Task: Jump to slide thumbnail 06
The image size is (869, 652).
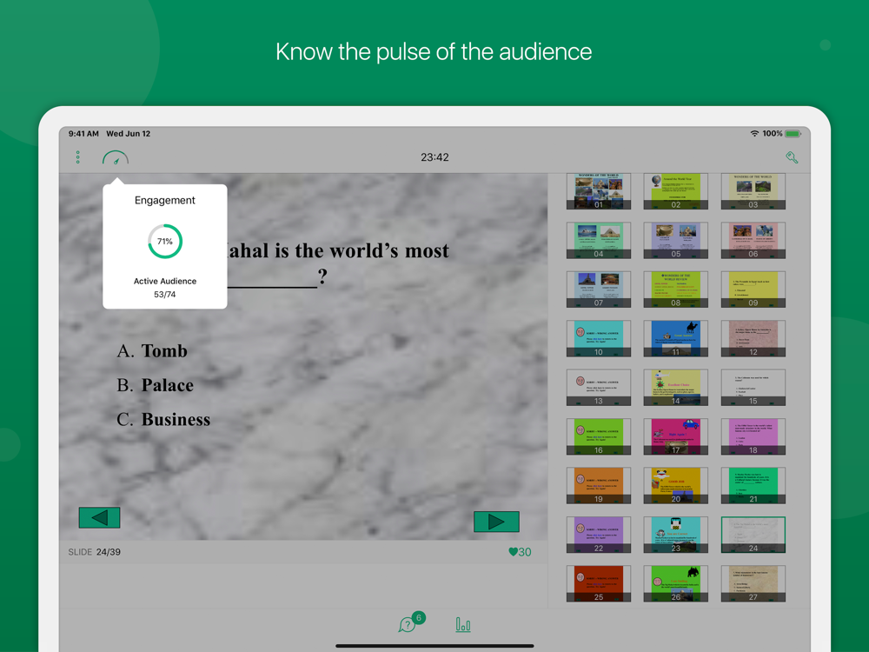Action: coord(753,241)
